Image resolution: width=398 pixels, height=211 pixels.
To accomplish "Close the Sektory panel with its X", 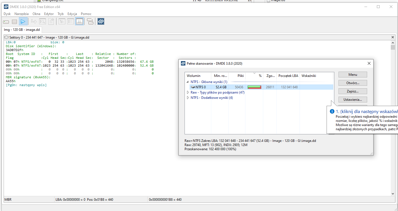I will [x=393, y=37].
